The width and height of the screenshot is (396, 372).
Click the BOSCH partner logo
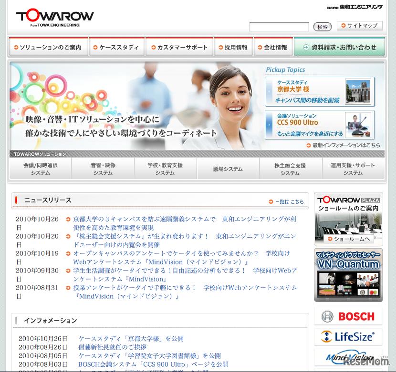coord(348,316)
